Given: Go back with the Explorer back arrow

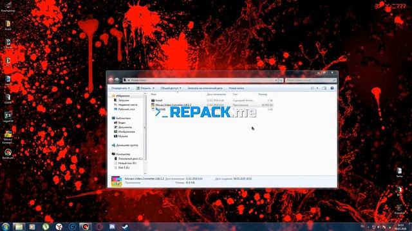Looking at the screenshot, I should click(111, 80).
